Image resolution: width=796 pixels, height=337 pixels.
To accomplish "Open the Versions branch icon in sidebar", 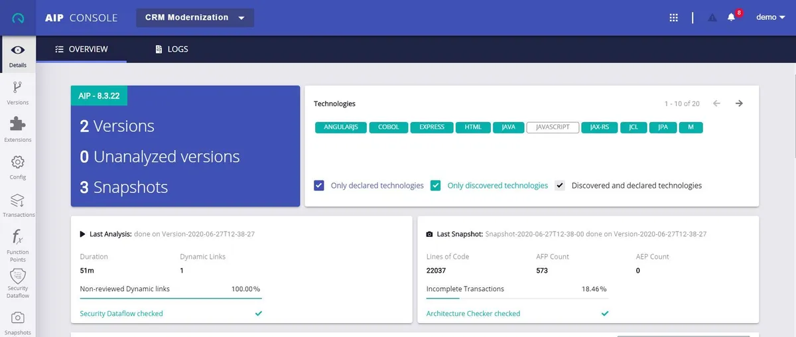I will pyautogui.click(x=18, y=87).
